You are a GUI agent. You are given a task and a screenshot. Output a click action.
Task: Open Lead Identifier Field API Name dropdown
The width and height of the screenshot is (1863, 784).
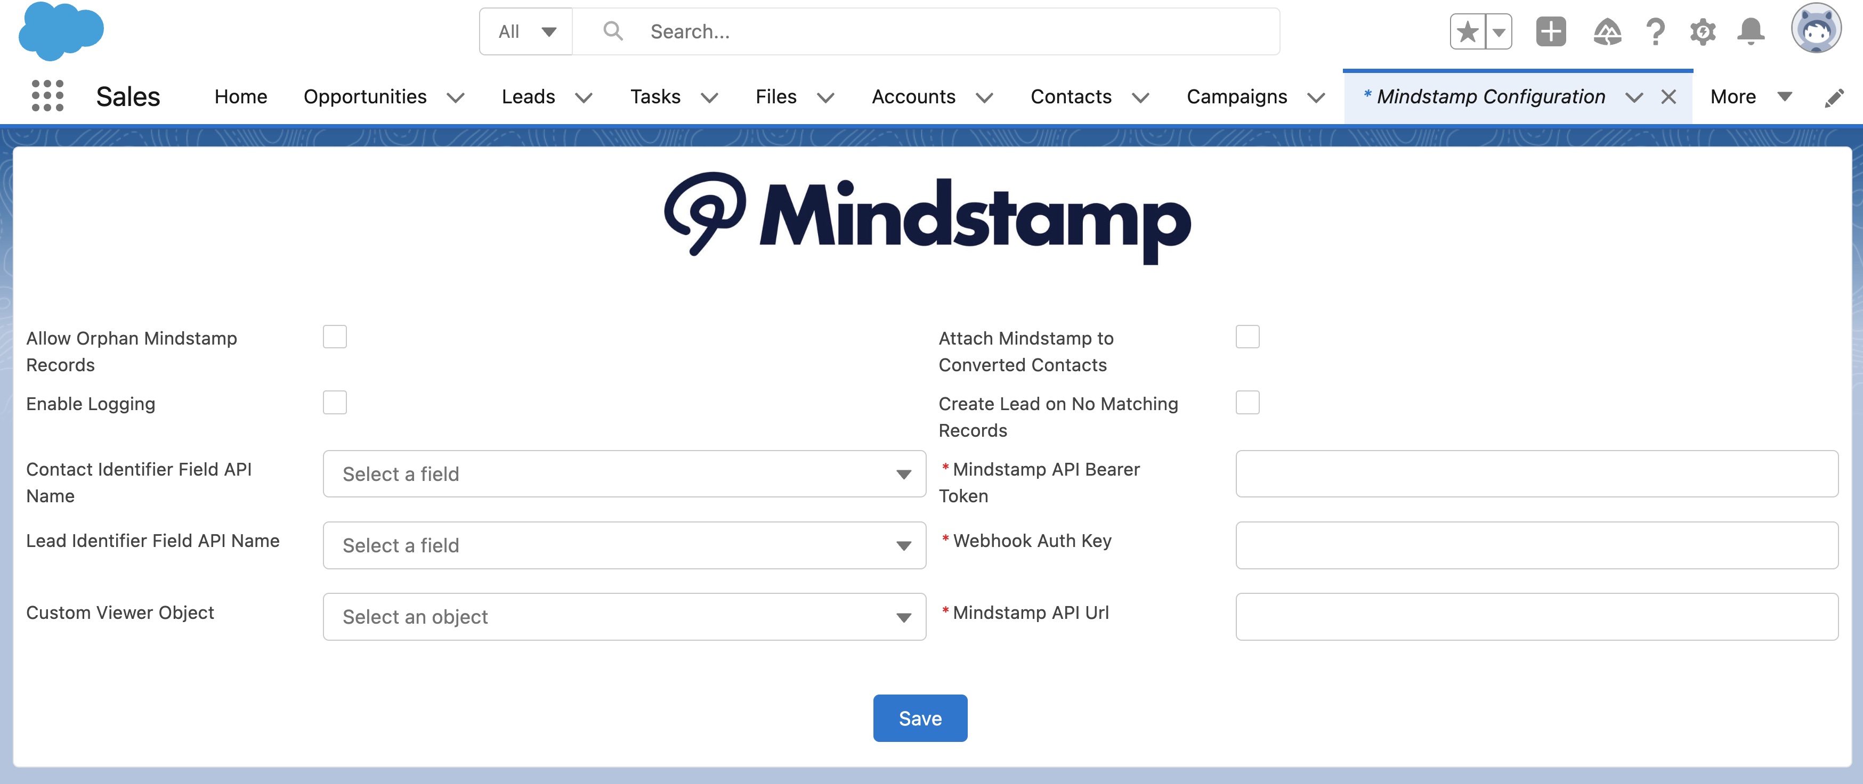coord(624,545)
